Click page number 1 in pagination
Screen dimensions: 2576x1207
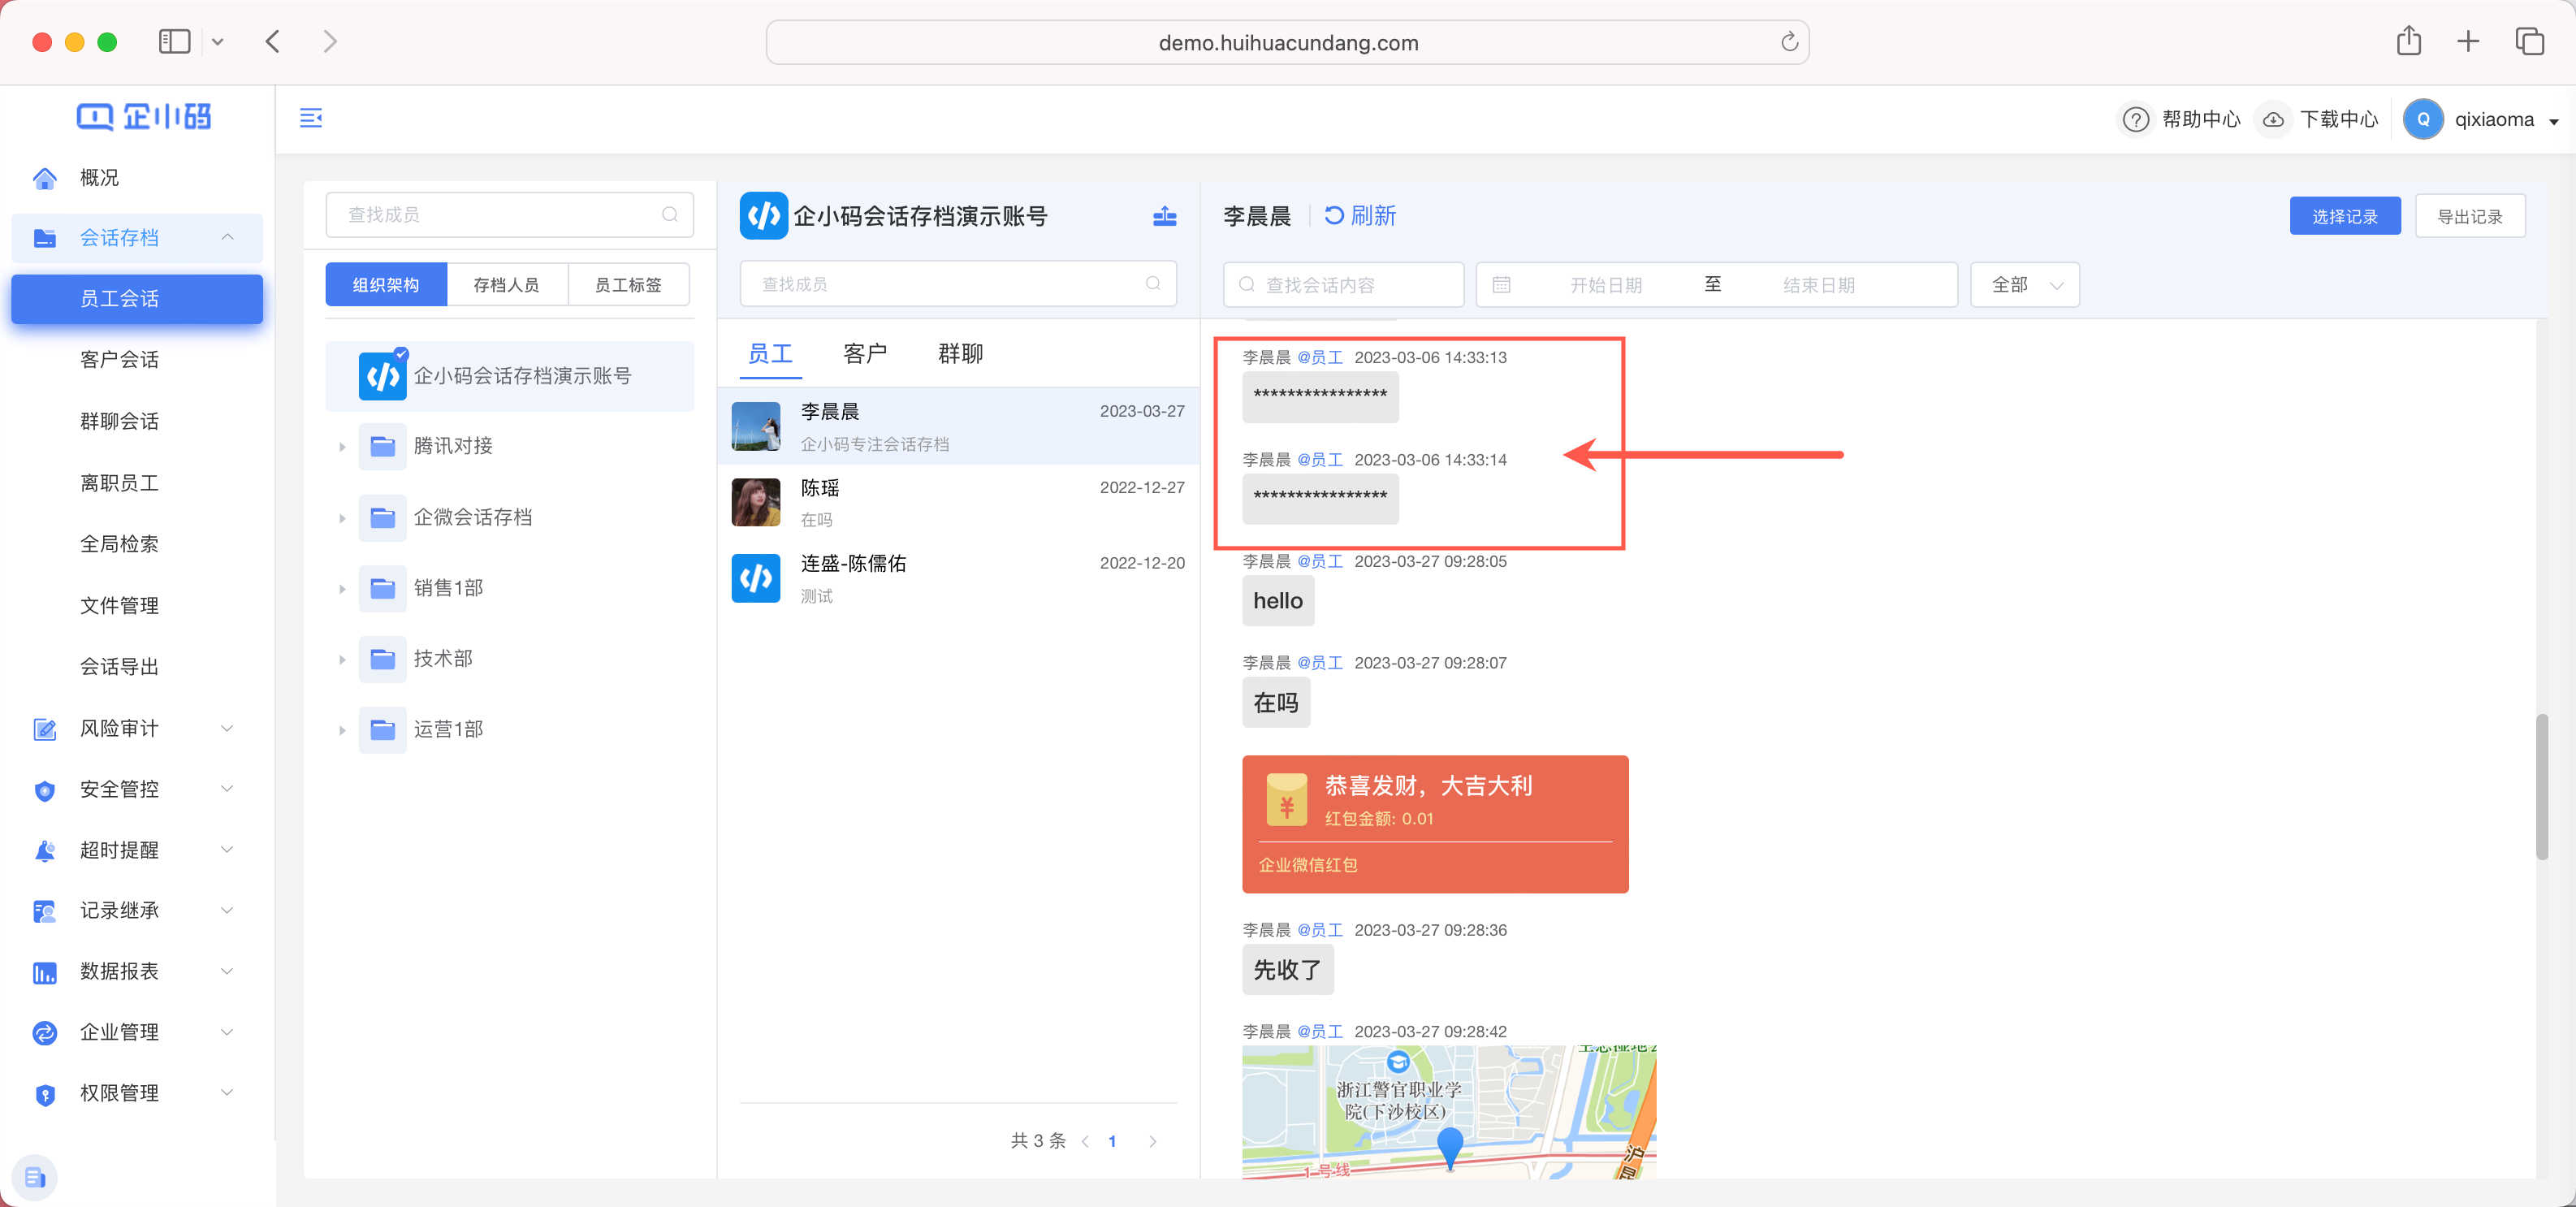[1112, 1141]
